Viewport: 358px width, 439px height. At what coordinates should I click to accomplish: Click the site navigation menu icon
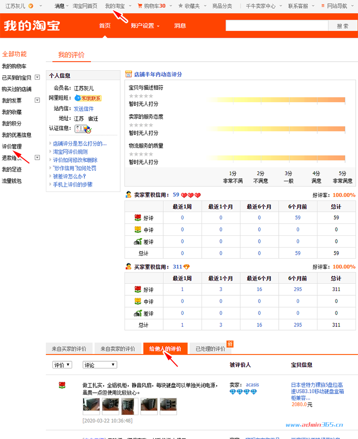(x=323, y=6)
